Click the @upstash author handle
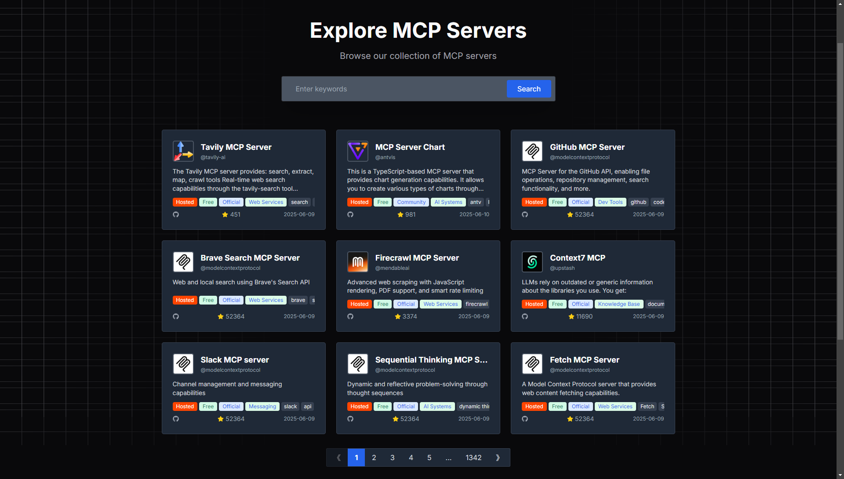The height and width of the screenshot is (479, 844). point(562,268)
